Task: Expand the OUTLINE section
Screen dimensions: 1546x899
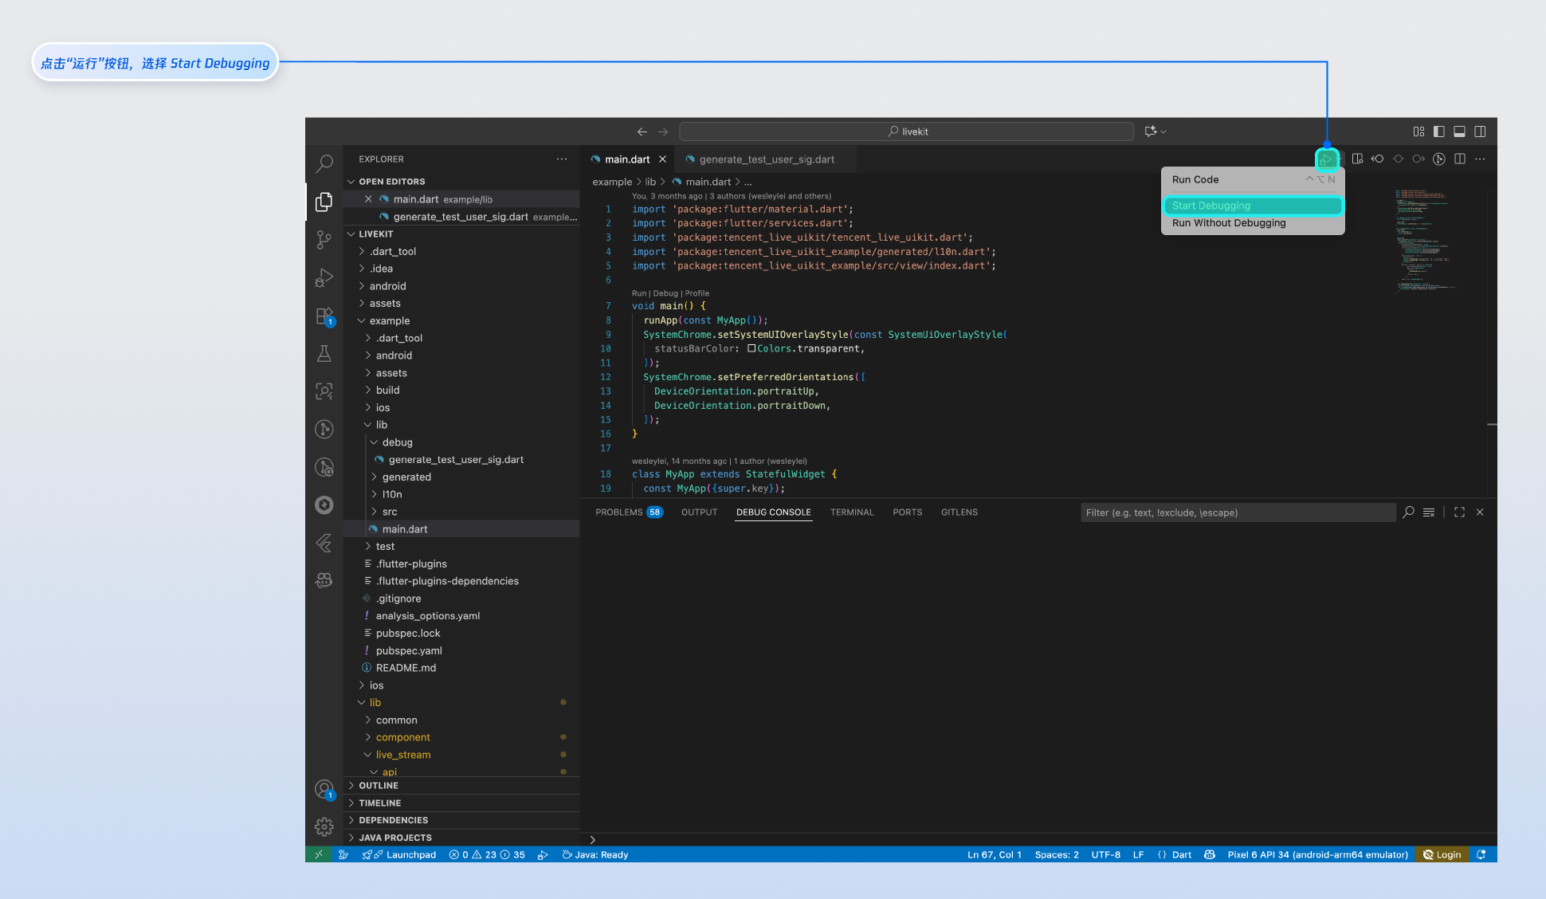Action: (378, 786)
